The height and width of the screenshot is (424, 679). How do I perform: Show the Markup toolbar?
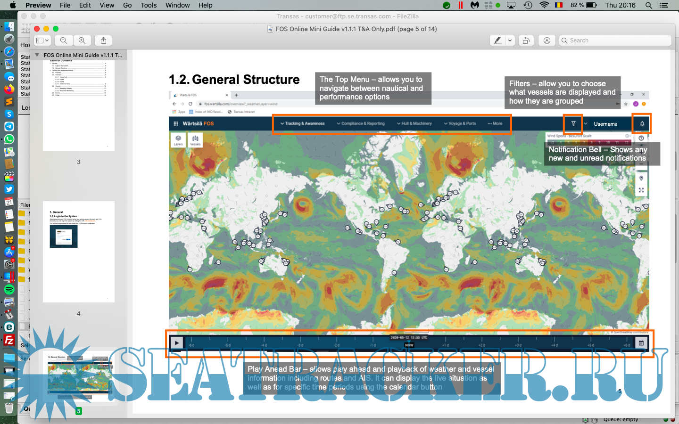[x=547, y=41]
